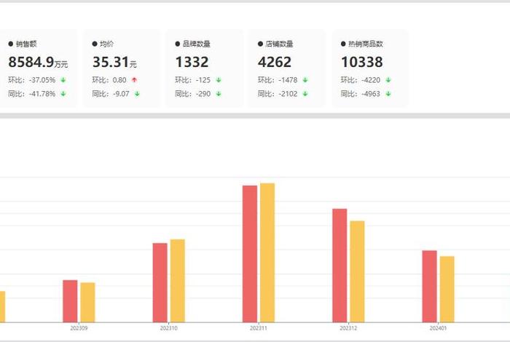This screenshot has width=510, height=342.
Task: Click the down arrow beside 同比 -290
Action: pyautogui.click(x=219, y=94)
